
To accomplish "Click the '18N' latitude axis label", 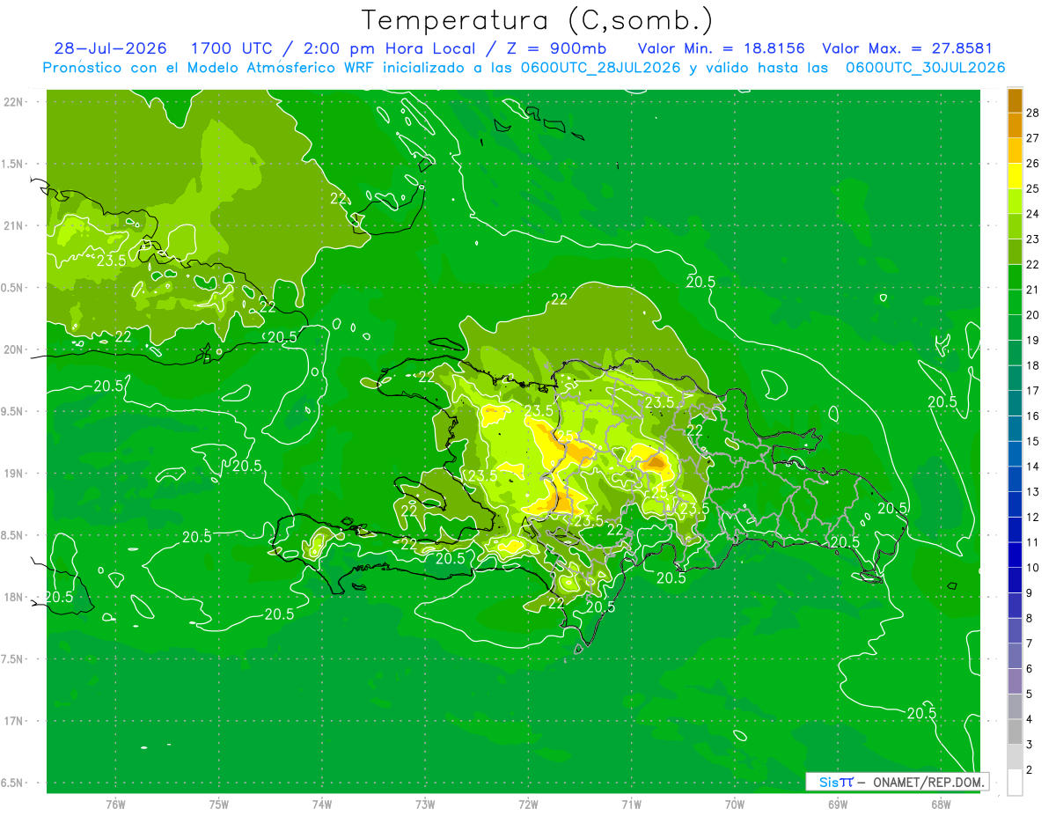I will (x=14, y=597).
